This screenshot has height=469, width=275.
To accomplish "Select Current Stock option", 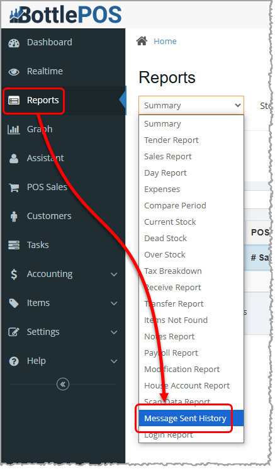I will click(191, 222).
